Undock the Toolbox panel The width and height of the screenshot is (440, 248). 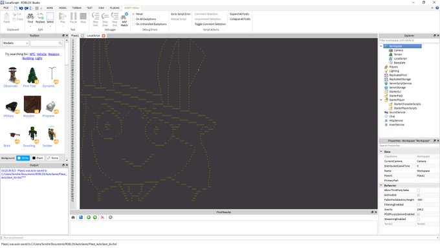(63, 36)
